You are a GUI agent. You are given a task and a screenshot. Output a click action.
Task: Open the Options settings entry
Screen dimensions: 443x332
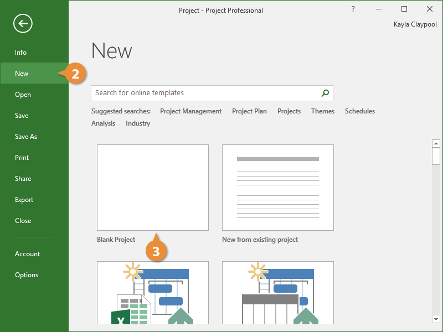27,275
